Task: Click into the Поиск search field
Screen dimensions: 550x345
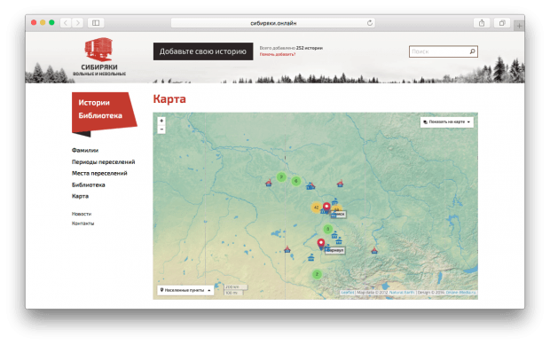Action: 439,51
